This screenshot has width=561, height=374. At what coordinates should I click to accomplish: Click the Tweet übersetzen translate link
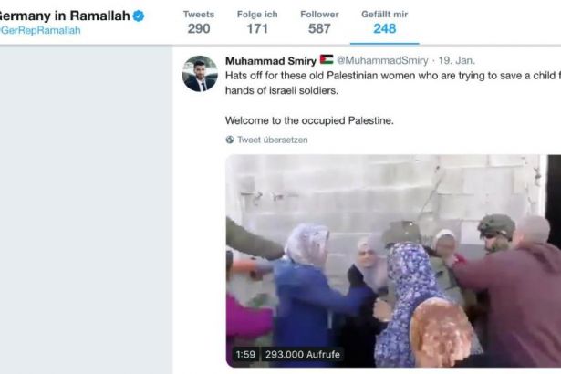[273, 140]
